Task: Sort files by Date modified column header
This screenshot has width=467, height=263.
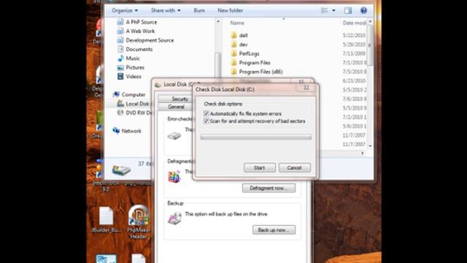Action: [354, 23]
